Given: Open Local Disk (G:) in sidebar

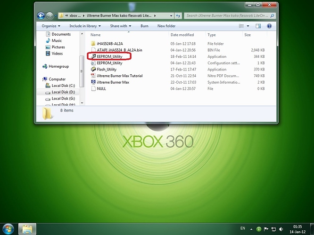Looking at the screenshot, I should 63,98.
